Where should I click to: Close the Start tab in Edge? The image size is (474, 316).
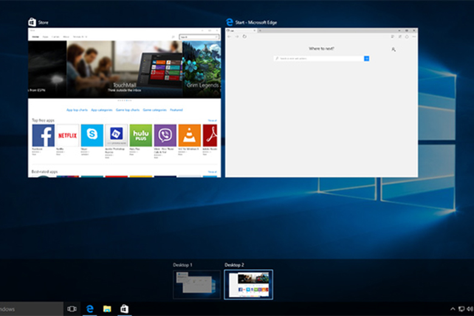pos(254,30)
